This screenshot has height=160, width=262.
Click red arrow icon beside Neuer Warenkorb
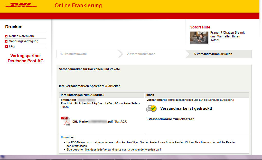point(6,36)
